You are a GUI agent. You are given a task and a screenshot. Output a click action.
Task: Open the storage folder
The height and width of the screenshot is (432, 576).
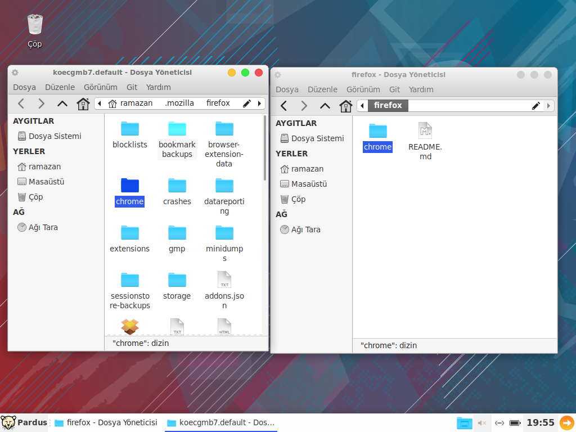(177, 286)
